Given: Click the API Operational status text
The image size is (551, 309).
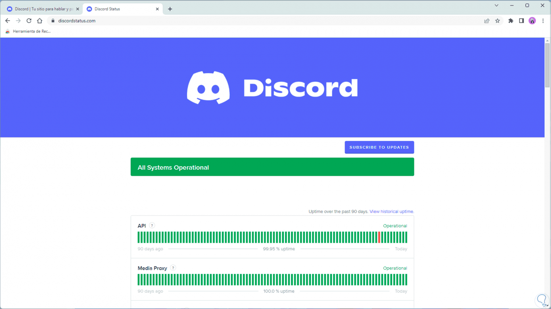Looking at the screenshot, I should coord(395,226).
